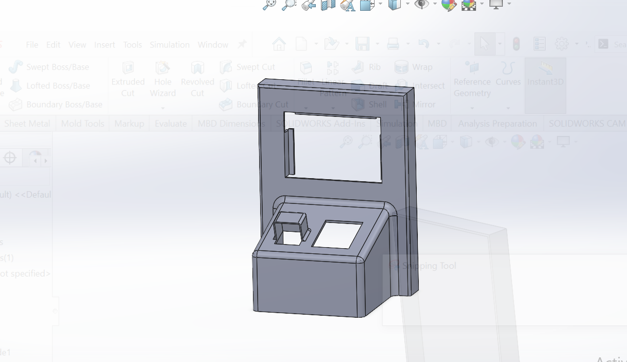
Task: Click the Swept Cut tool
Action: tap(247, 67)
